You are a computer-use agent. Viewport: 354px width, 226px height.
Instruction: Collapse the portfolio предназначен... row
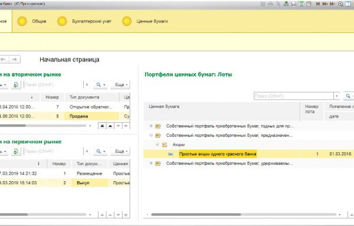151,135
